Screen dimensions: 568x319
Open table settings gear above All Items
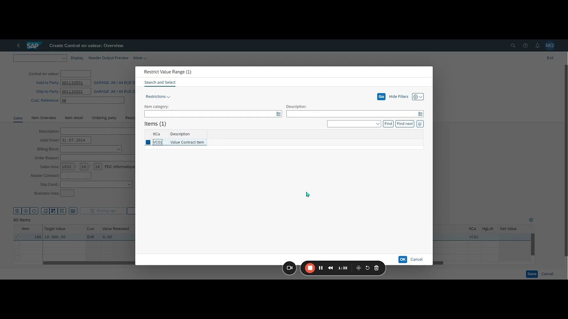531,220
